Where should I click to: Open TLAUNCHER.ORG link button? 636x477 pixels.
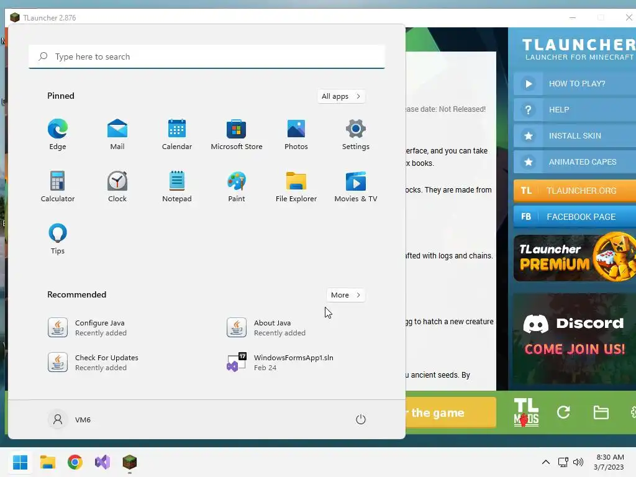click(x=575, y=191)
